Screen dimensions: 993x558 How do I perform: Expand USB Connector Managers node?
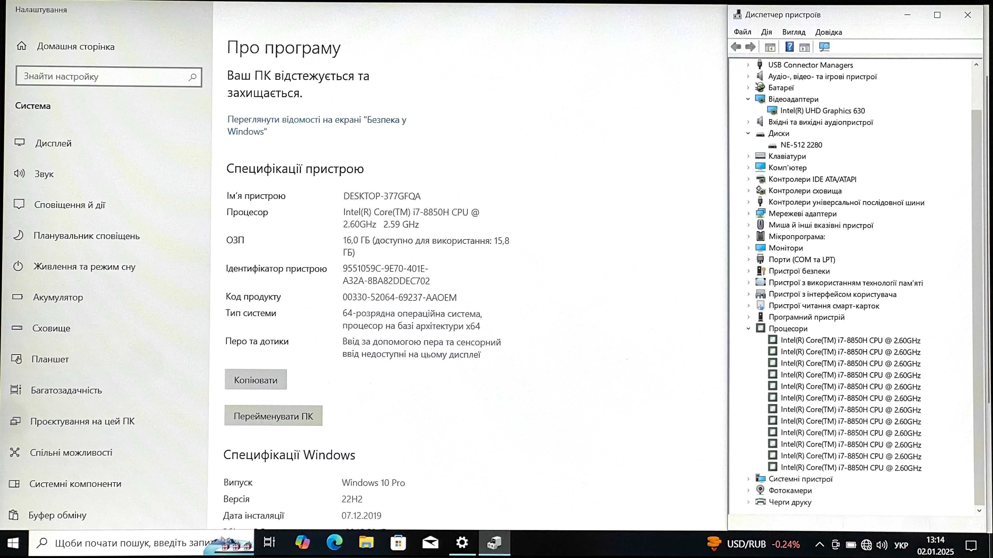[x=748, y=65]
